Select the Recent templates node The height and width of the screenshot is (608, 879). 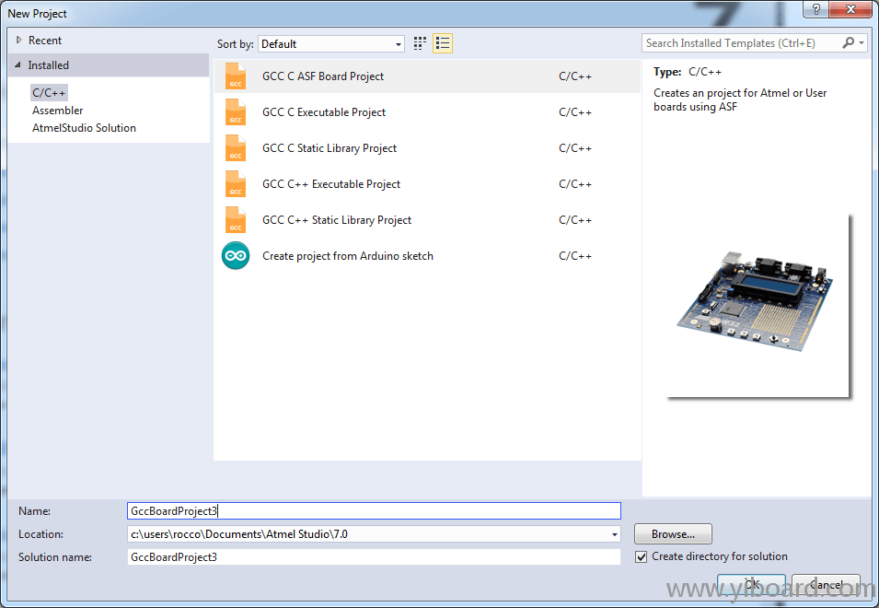pyautogui.click(x=45, y=41)
